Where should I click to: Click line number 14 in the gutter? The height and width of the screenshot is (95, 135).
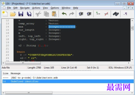[x=7, y=27]
